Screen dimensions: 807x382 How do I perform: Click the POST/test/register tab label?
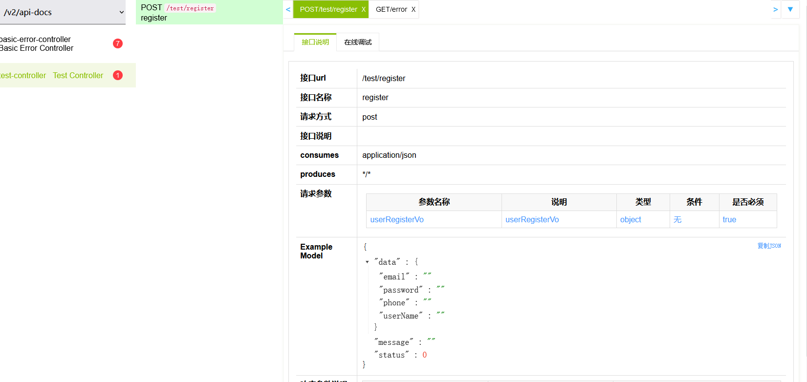pyautogui.click(x=328, y=9)
